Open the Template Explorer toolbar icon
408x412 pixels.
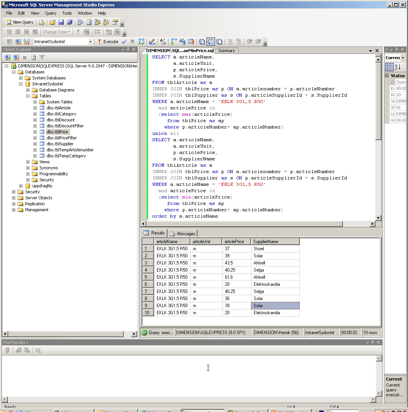[x=106, y=22]
